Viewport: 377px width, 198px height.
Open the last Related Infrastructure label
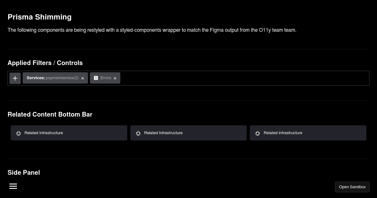pyautogui.click(x=283, y=133)
